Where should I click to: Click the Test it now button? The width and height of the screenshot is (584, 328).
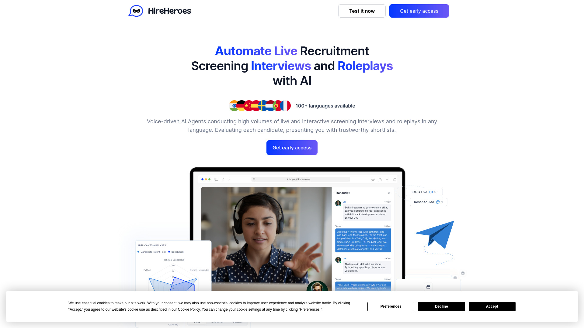tap(362, 11)
